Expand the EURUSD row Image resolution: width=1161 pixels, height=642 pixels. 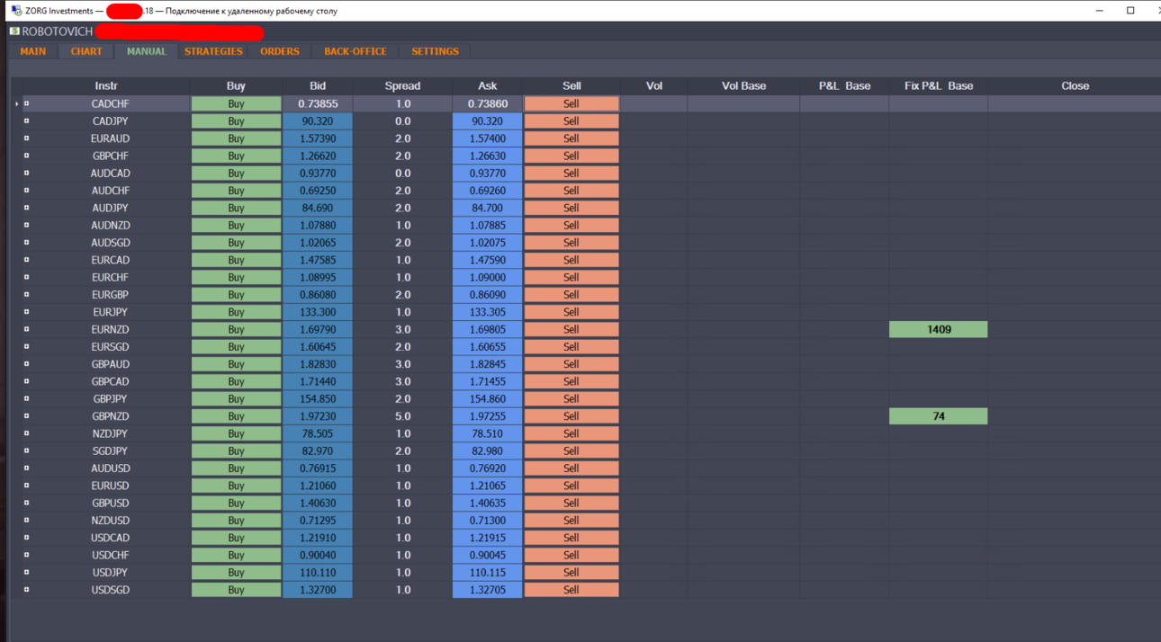pyautogui.click(x=26, y=486)
